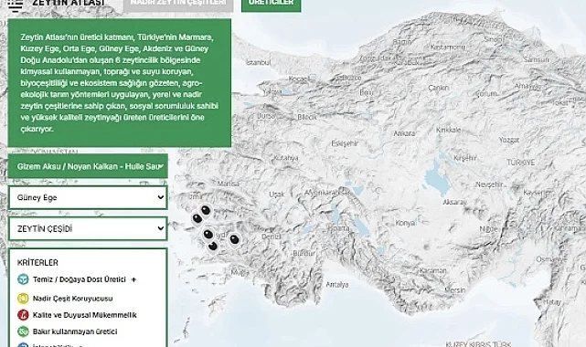Select Bakır kullanmayan üretici criterion label

(x=75, y=331)
